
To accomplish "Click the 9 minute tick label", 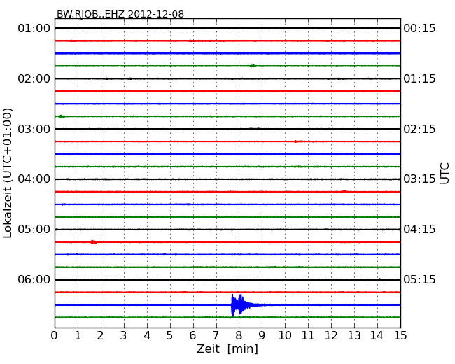I will point(262,336).
